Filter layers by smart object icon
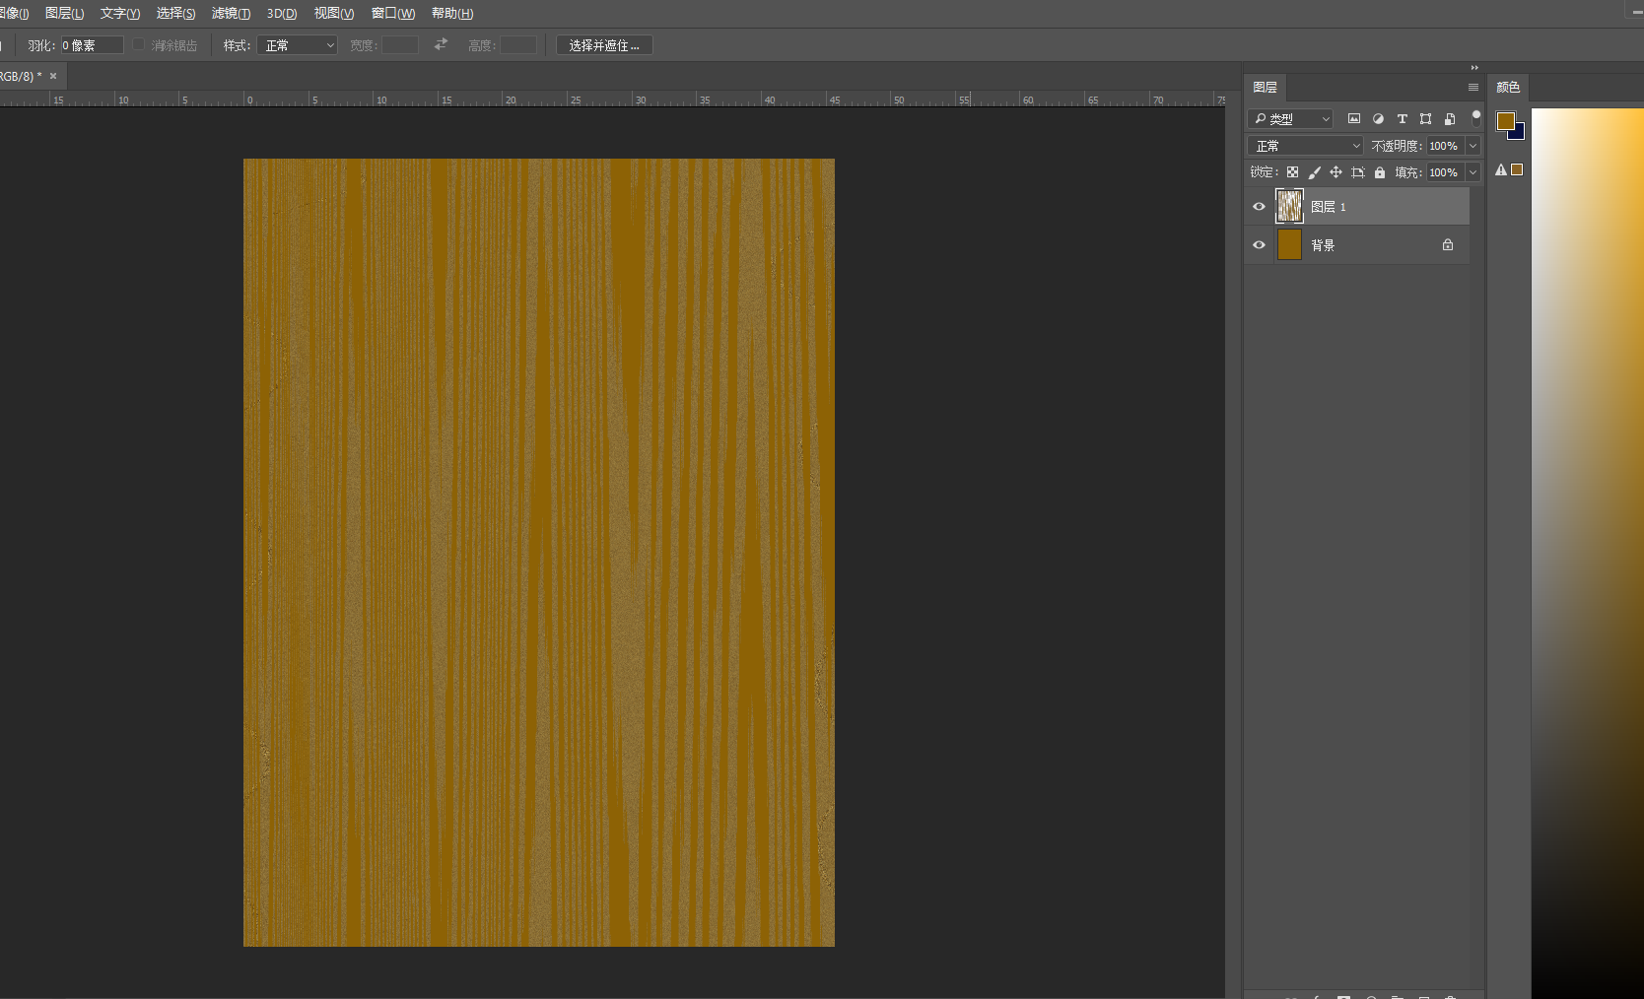Image resolution: width=1644 pixels, height=999 pixels. coord(1450,118)
